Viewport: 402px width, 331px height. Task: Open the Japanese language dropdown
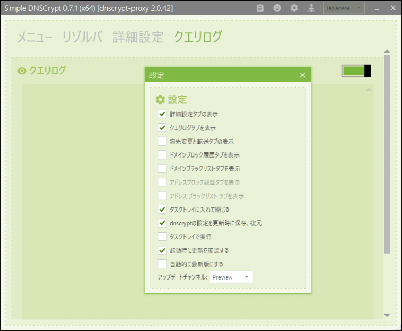coord(344,8)
